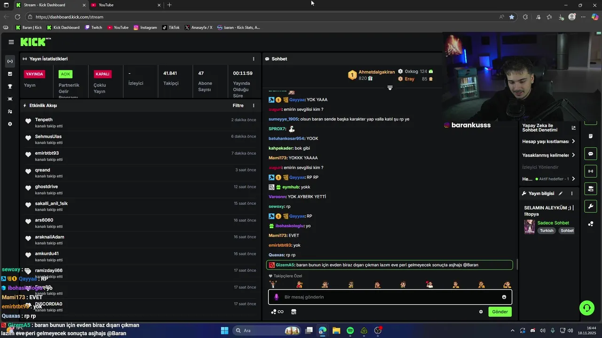Open Yayın bilgisi three-dot menu

coord(572,193)
